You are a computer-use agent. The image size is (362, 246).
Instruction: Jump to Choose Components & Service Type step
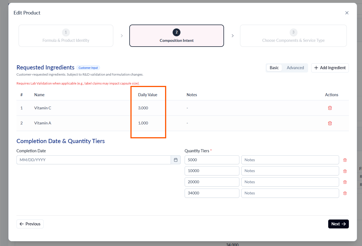click(x=293, y=36)
